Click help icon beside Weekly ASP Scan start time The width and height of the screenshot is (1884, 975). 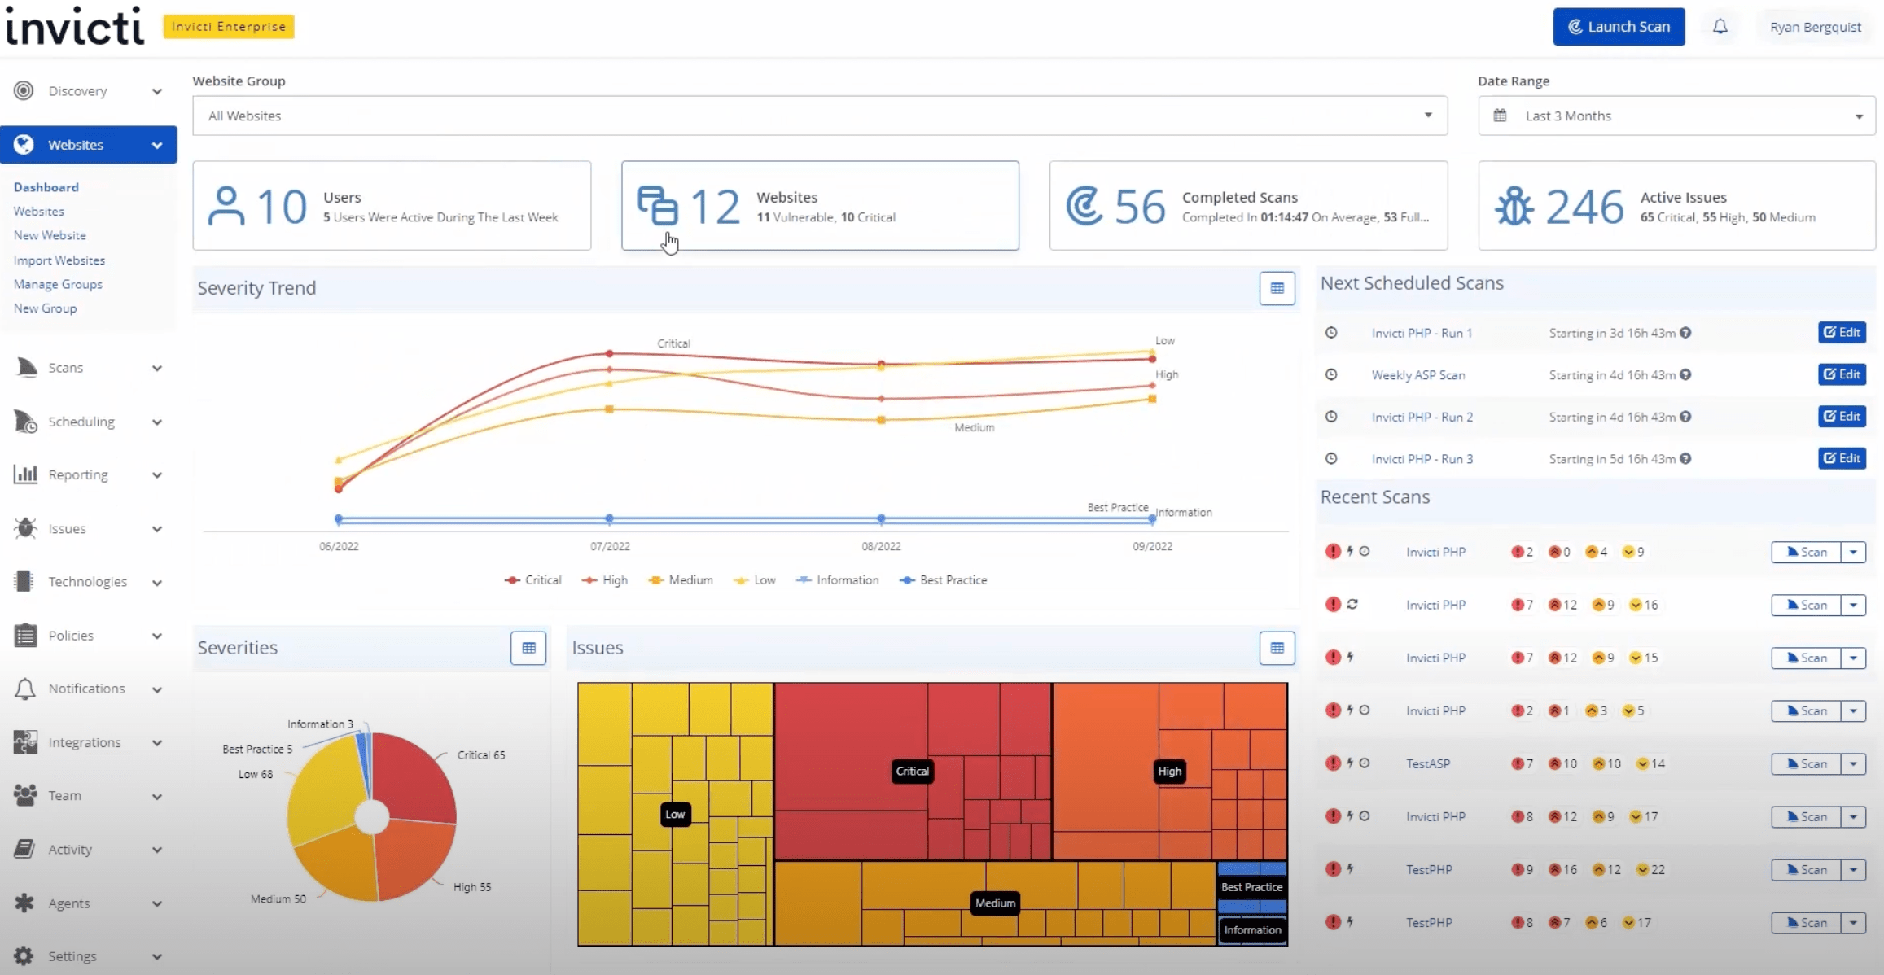tap(1685, 374)
